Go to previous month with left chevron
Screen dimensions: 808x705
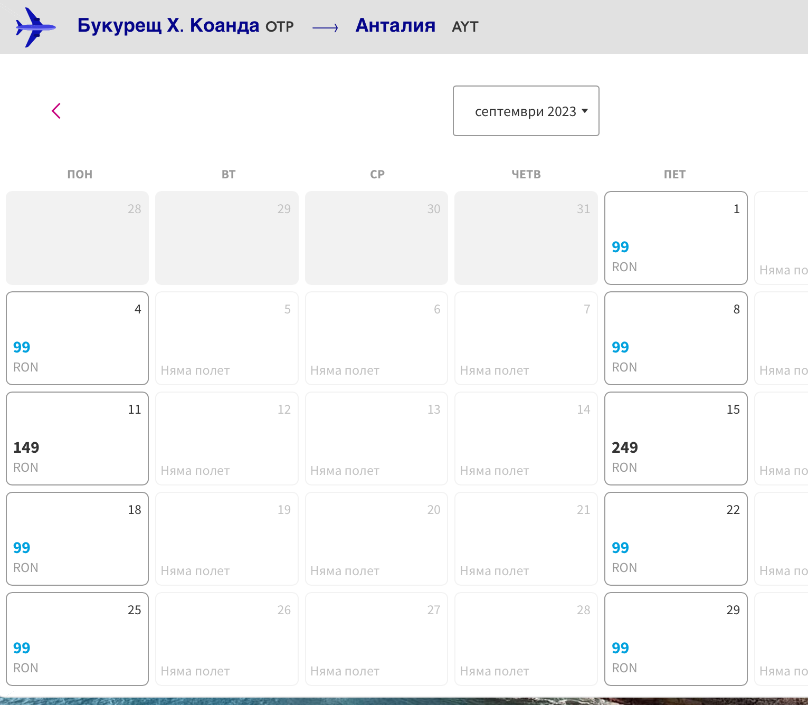56,111
